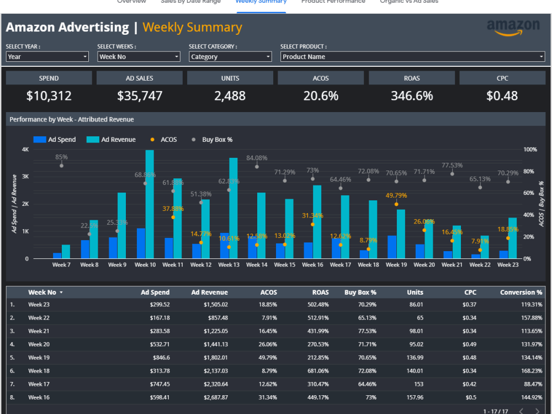
Task: Open the Product Performance tab
Action: pos(333,2)
